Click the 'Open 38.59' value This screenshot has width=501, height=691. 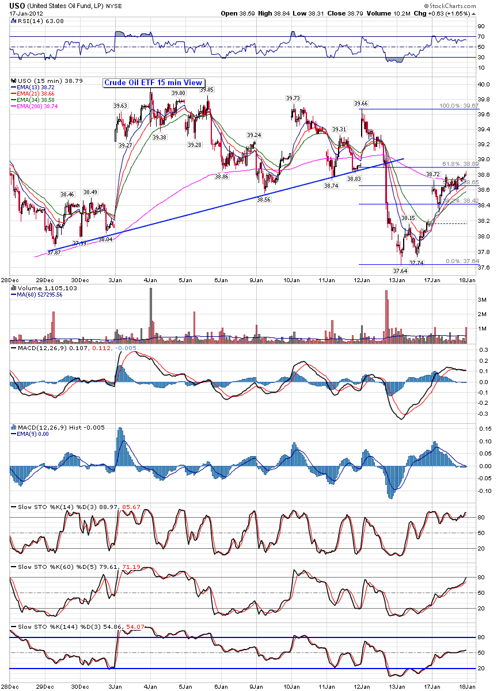pyautogui.click(x=237, y=13)
